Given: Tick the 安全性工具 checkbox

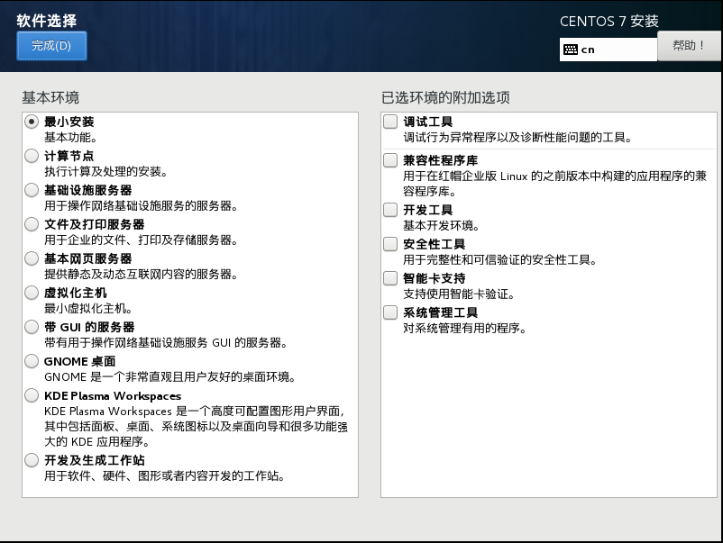Looking at the screenshot, I should 390,244.
